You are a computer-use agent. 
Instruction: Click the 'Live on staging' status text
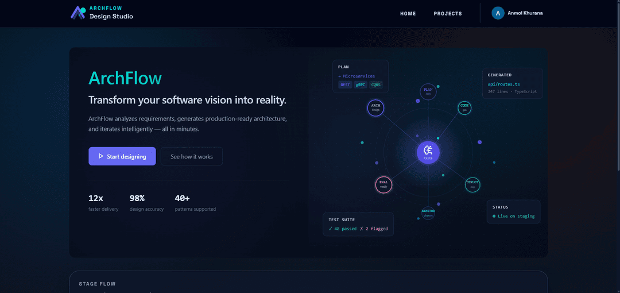516,216
